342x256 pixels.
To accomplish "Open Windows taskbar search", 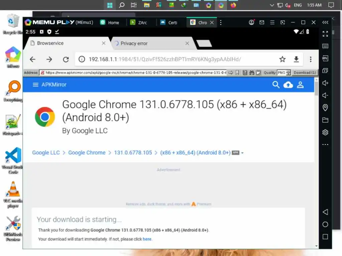I will 122,5.
